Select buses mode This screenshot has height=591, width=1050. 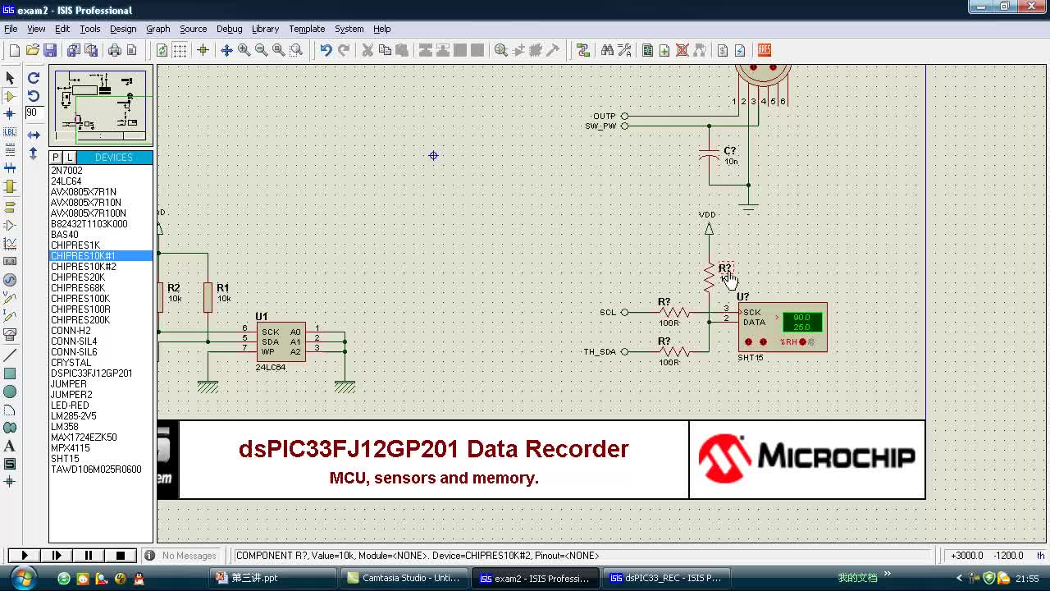tap(10, 168)
